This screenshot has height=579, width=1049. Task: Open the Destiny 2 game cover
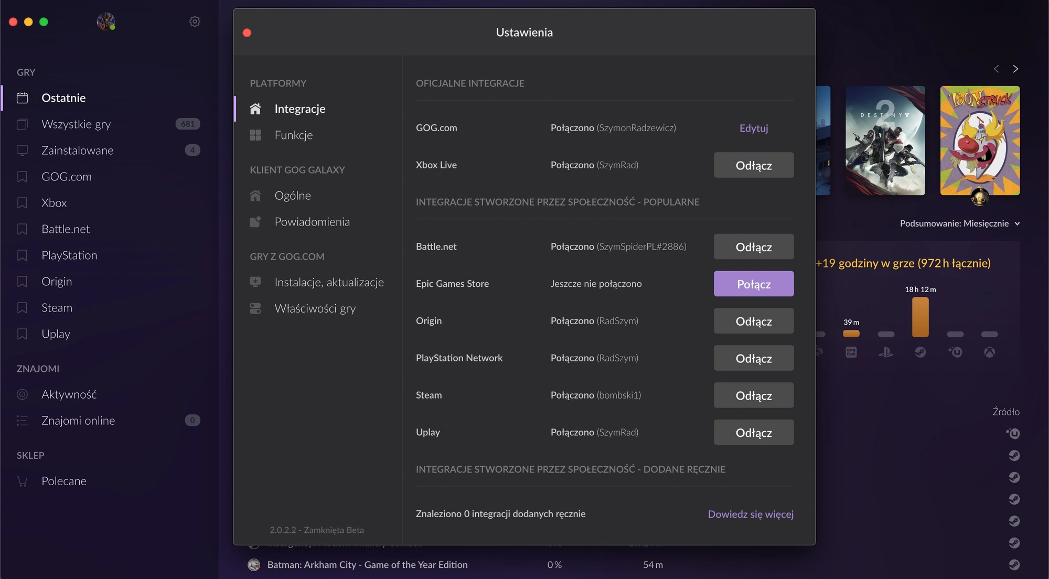(885, 141)
